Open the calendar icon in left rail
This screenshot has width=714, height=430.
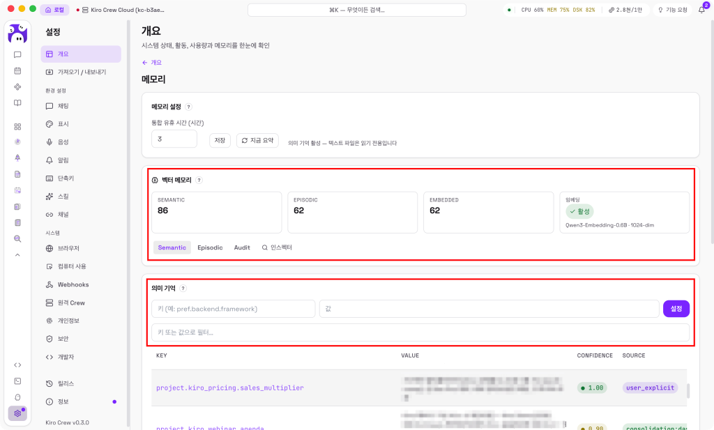(x=17, y=70)
